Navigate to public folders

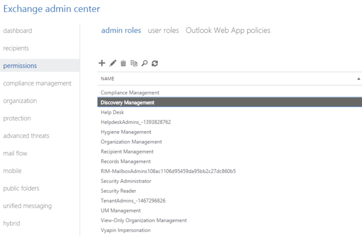pyautogui.click(x=22, y=188)
